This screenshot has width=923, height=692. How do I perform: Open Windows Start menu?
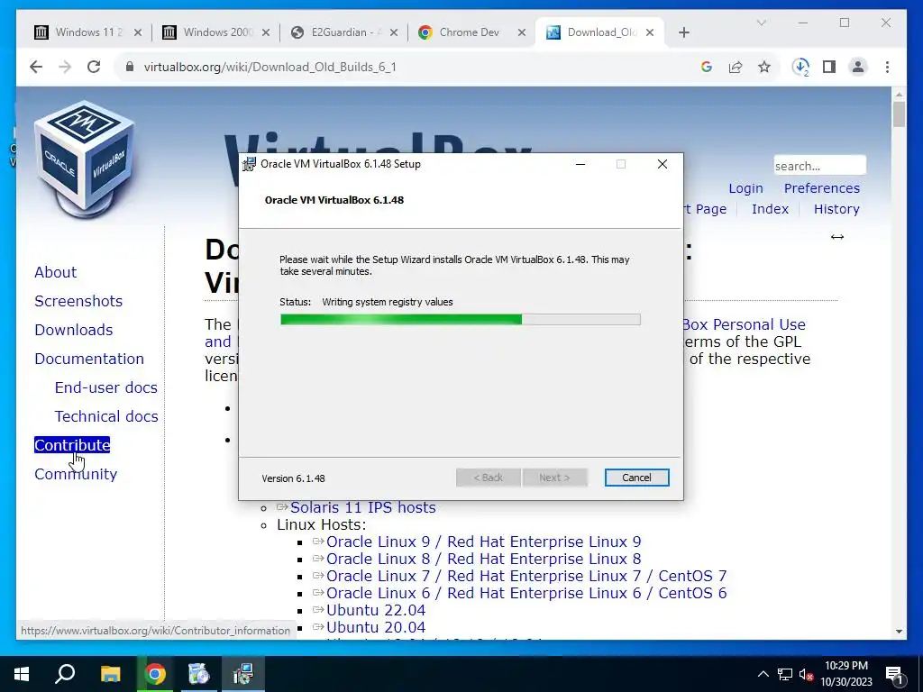pos(22,674)
